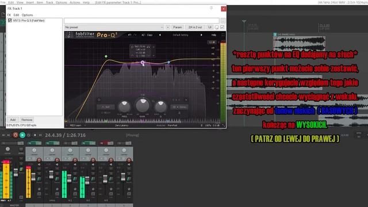The width and height of the screenshot is (368, 207).
Task: Toggle the selected band's power button in band controls
Action: click(99, 100)
